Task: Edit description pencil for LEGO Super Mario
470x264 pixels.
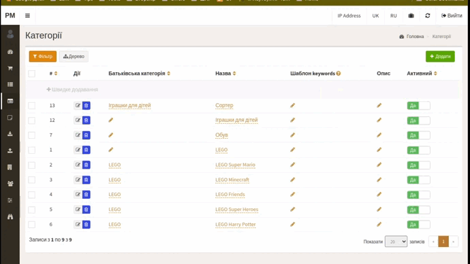Action: click(x=379, y=165)
